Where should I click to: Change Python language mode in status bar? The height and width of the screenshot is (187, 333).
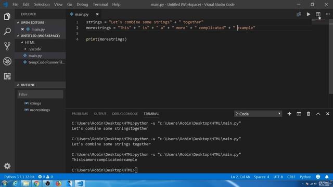305,177
